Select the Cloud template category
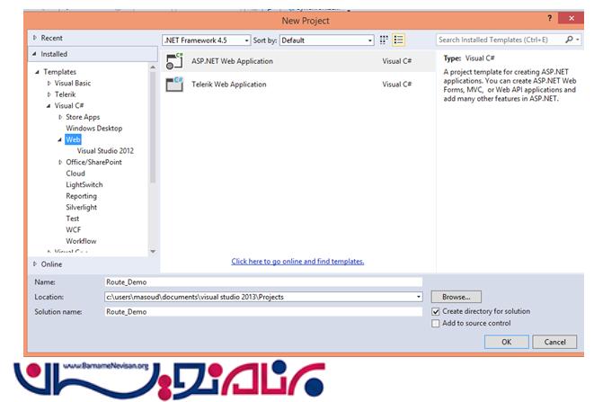The image size is (594, 402). 75,174
